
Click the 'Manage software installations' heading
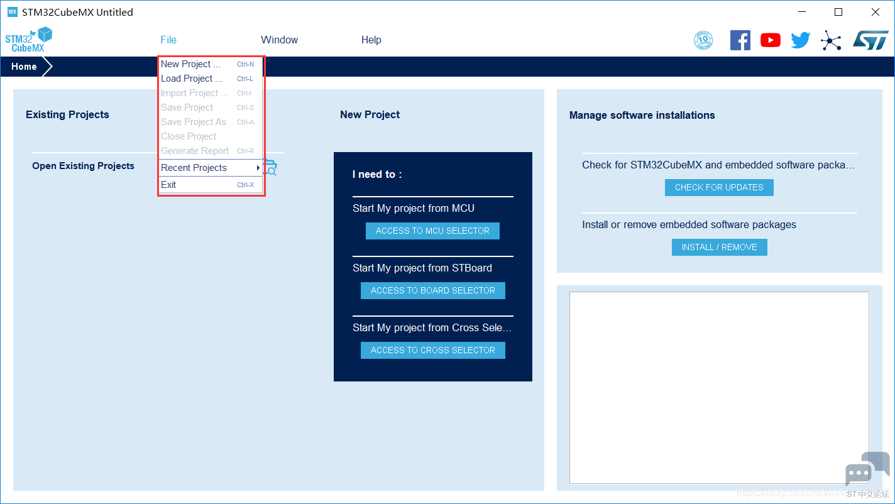[642, 115]
